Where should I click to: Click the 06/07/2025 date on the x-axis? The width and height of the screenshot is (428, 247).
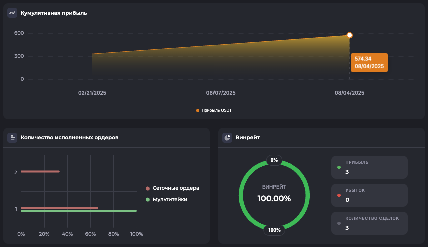pos(221,93)
